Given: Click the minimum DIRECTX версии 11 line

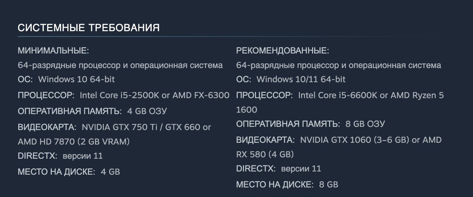Looking at the screenshot, I should [x=60, y=156].
